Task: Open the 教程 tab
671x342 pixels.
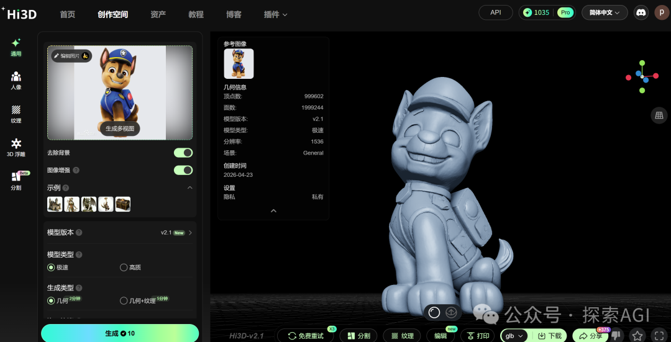Action: tap(196, 14)
